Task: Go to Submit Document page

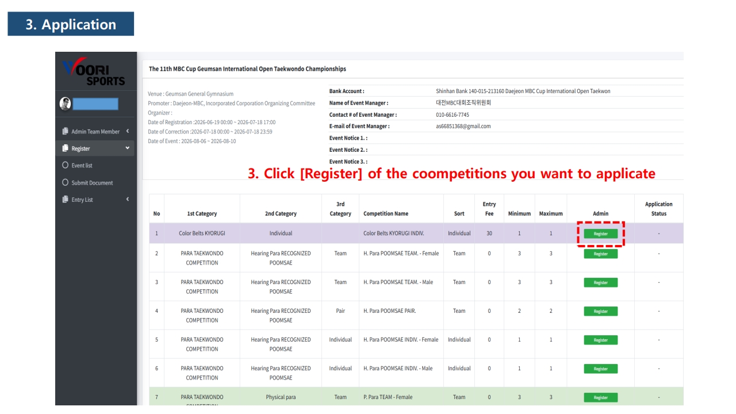Action: 92,183
